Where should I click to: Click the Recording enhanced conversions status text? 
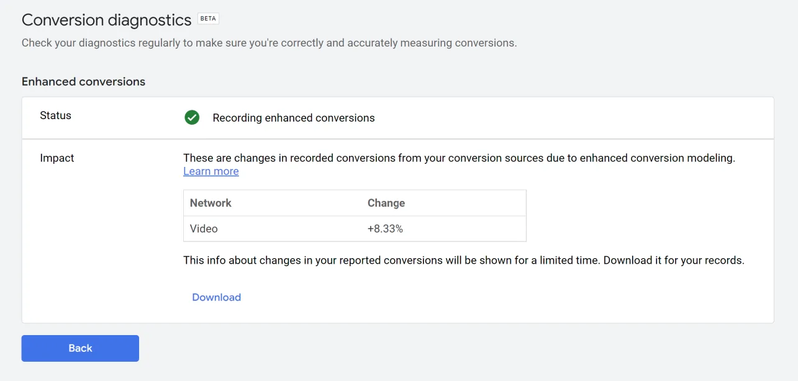(x=294, y=118)
